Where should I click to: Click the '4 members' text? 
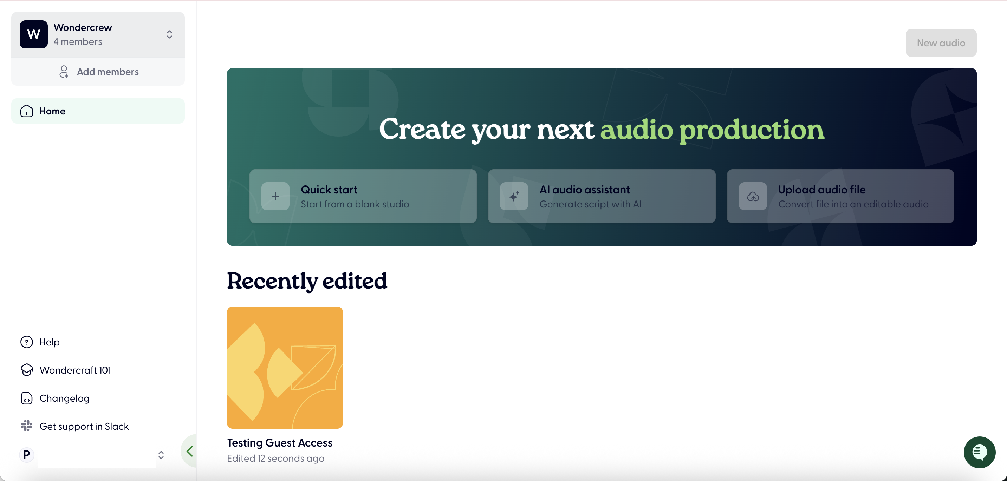click(x=78, y=41)
